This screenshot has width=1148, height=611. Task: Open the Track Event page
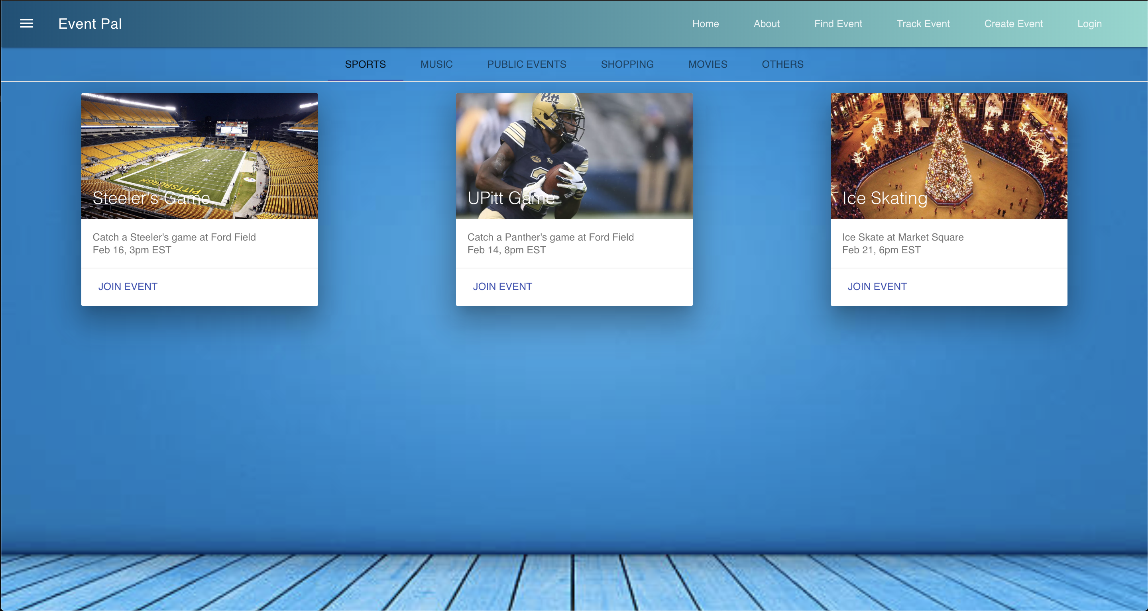click(923, 23)
